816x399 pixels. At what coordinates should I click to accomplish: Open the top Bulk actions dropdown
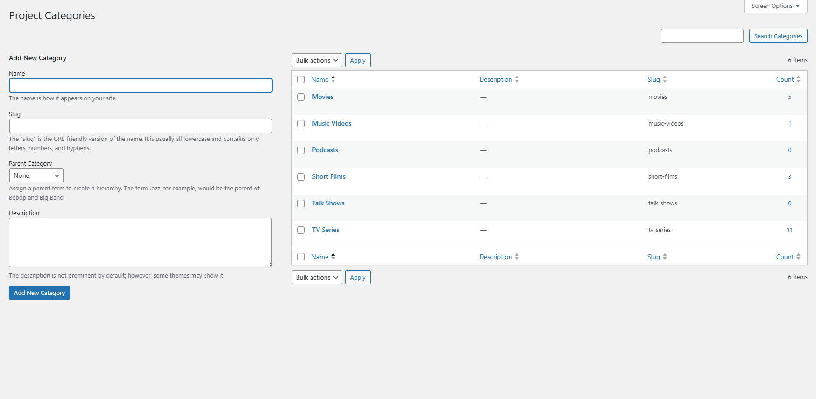tap(317, 60)
